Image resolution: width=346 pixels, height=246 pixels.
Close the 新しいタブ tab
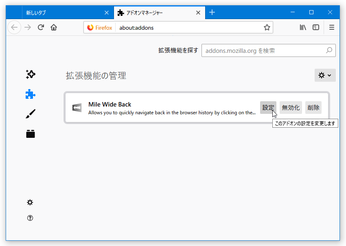click(107, 13)
